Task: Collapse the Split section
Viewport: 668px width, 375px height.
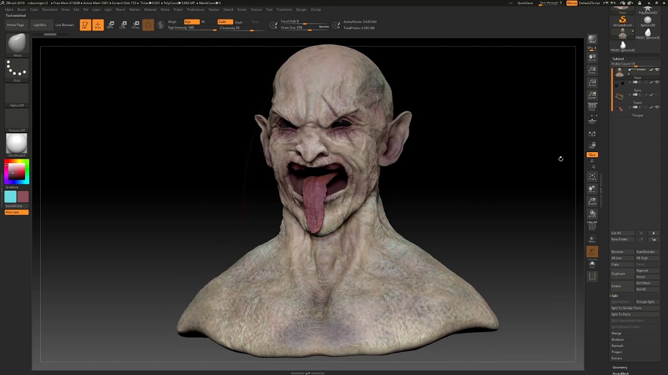Action: (x=615, y=296)
